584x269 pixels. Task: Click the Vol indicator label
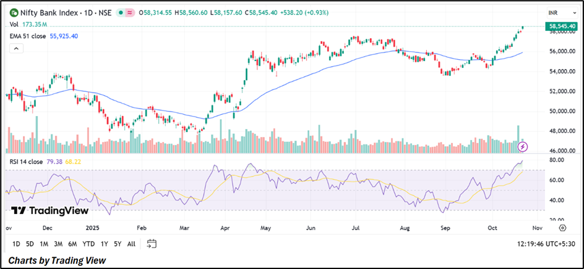(x=14, y=24)
